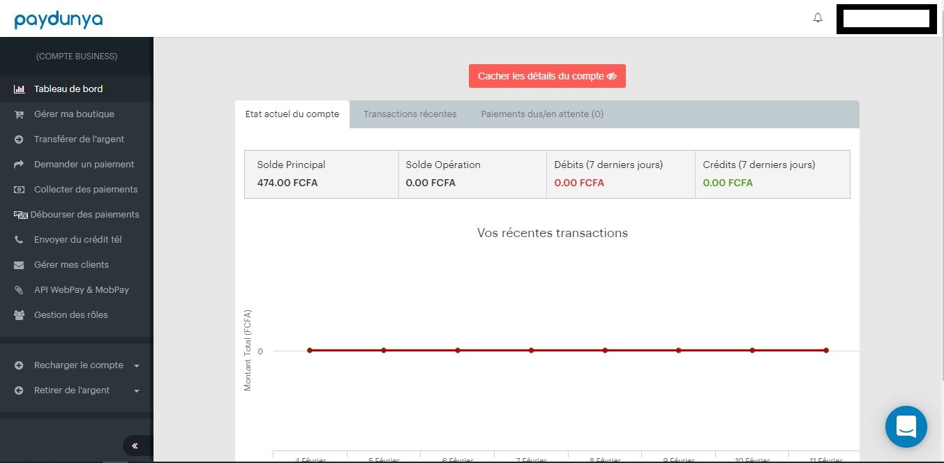Open the user account menu top right
Screen dimensions: 944x463
(x=886, y=19)
